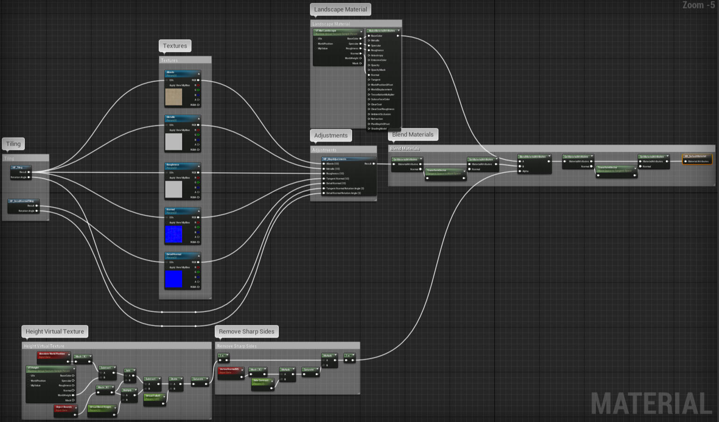Click the Normal texture blue preview thumbnail
This screenshot has height=422, width=719.
tap(174, 234)
